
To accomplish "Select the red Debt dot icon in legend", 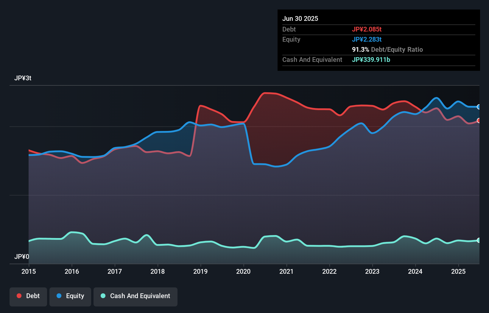I will point(18,296).
